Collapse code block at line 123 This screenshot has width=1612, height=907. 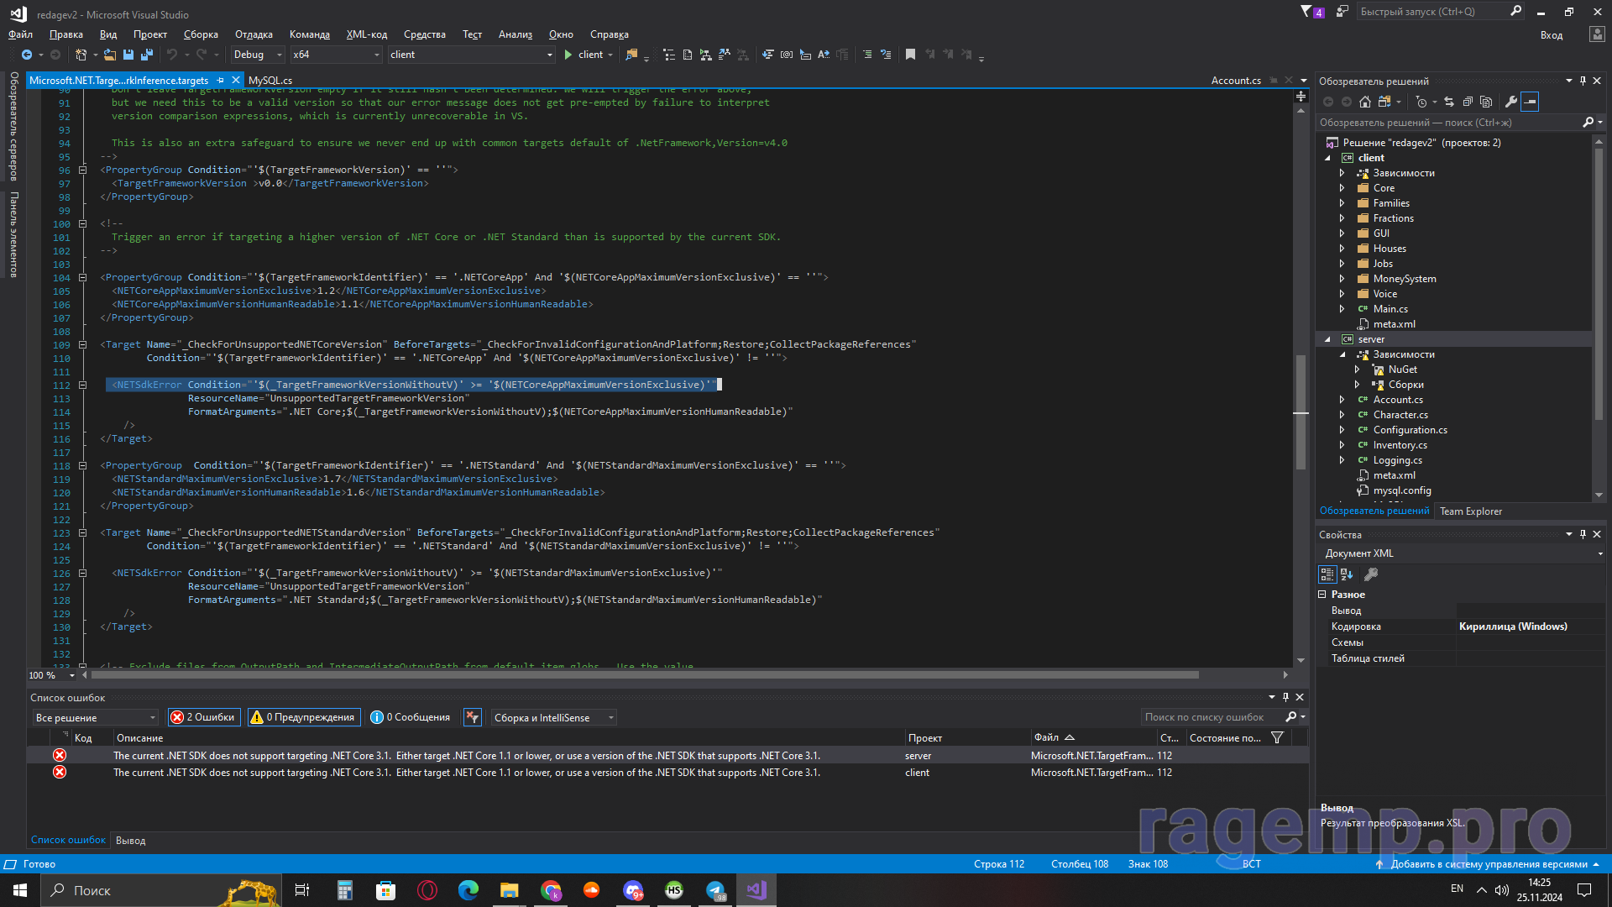click(x=82, y=532)
